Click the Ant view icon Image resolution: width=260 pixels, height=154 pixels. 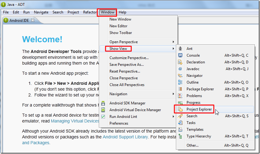coord(180,49)
